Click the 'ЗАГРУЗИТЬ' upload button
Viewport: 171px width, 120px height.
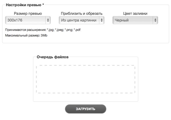pos(86,109)
